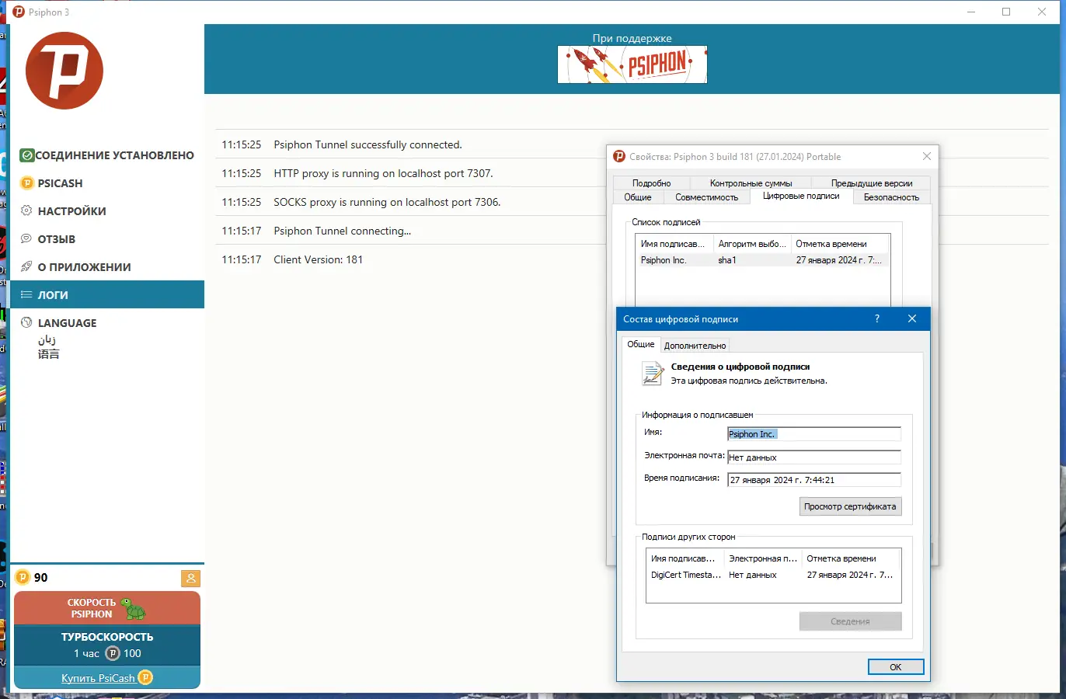Click the Имя field containing Psiphon Inc.
The image size is (1066, 699).
tap(813, 434)
